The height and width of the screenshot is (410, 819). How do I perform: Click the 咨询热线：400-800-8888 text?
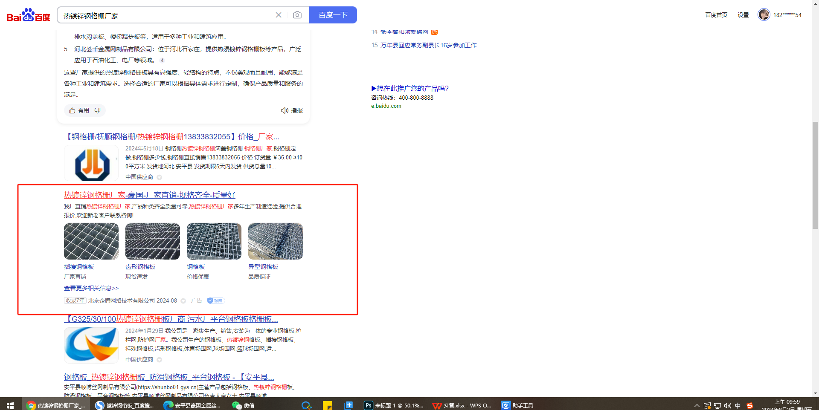click(402, 98)
